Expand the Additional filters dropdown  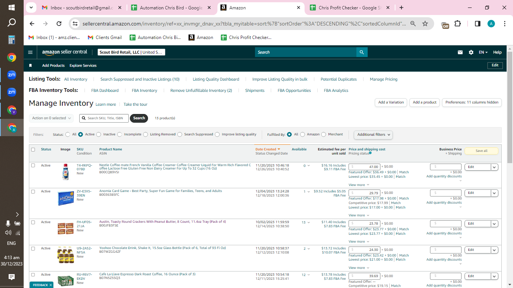tap(373, 135)
